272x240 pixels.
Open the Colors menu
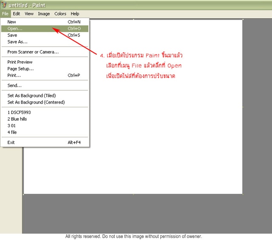60,14
